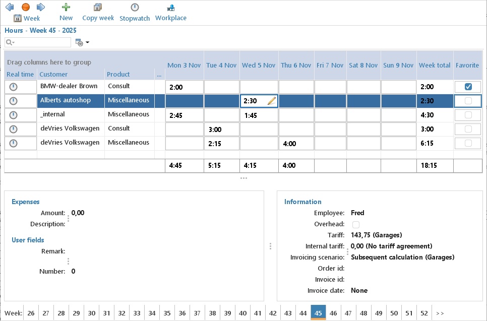This screenshot has width=487, height=321.
Task: Click the Week total column header
Action: (x=435, y=65)
